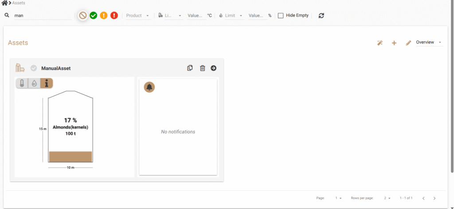
Task: Click the search field containing "man"
Action: tap(42, 15)
